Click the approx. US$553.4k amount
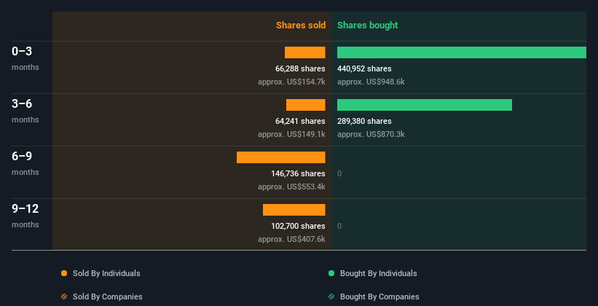 [292, 187]
